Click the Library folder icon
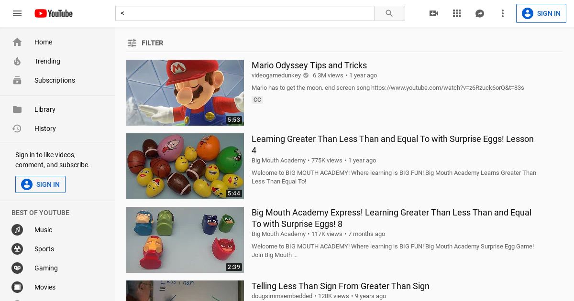This screenshot has height=301, width=574. (17, 109)
